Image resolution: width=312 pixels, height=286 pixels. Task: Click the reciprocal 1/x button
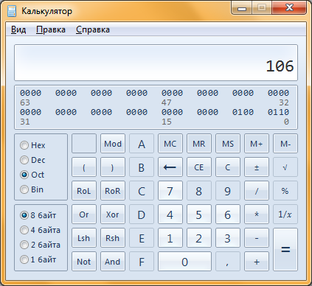pyautogui.click(x=285, y=214)
